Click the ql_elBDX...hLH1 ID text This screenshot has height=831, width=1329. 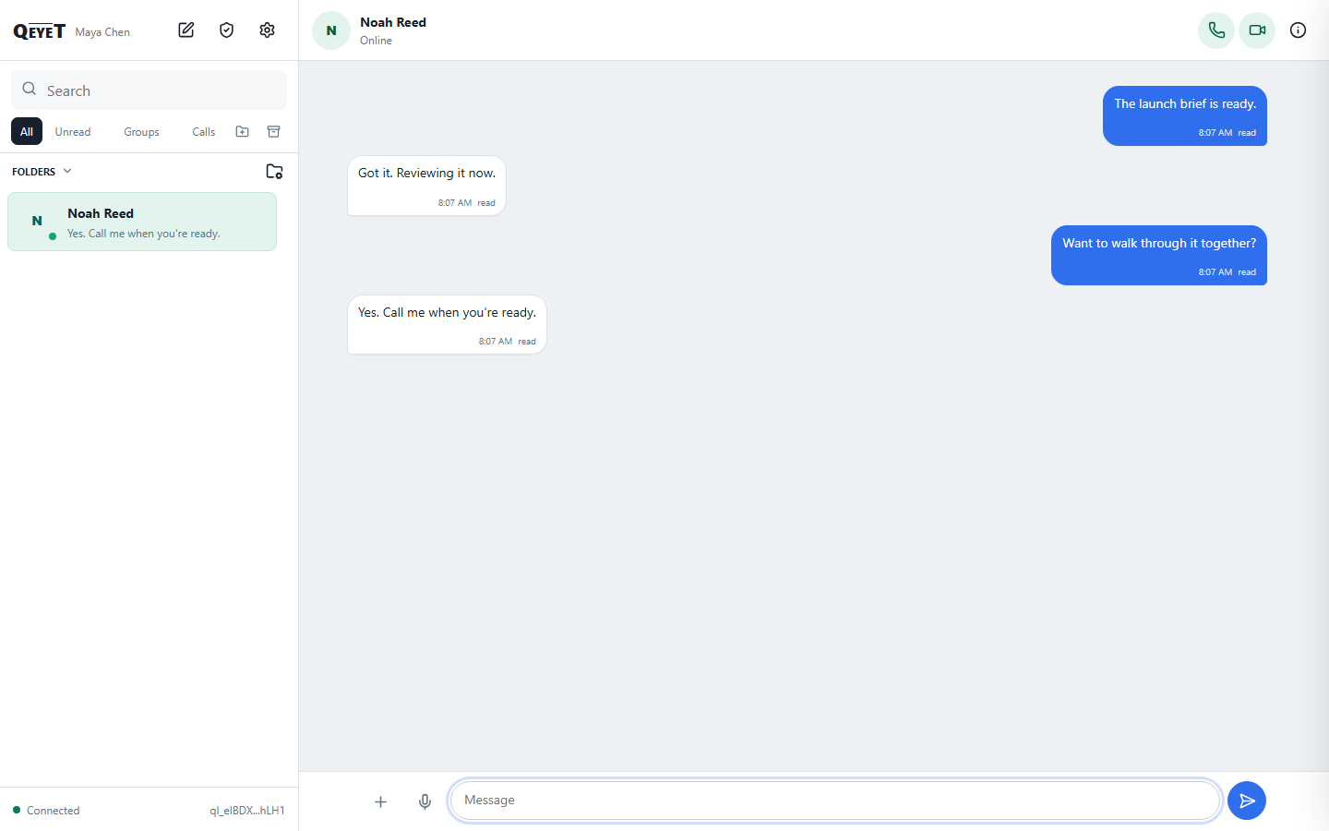247,811
